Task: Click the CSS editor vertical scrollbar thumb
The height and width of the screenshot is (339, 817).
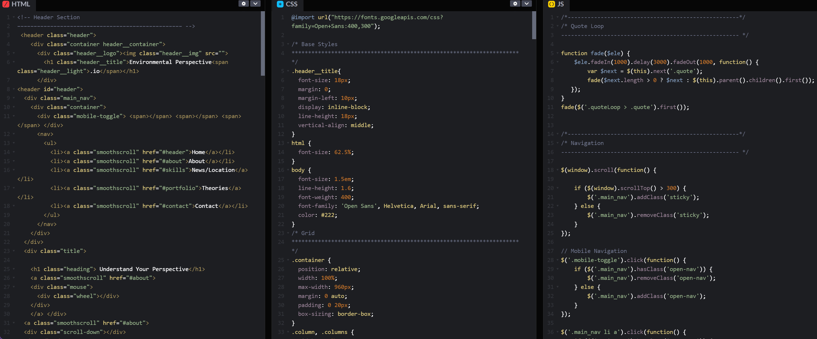Action: pyautogui.click(x=534, y=25)
